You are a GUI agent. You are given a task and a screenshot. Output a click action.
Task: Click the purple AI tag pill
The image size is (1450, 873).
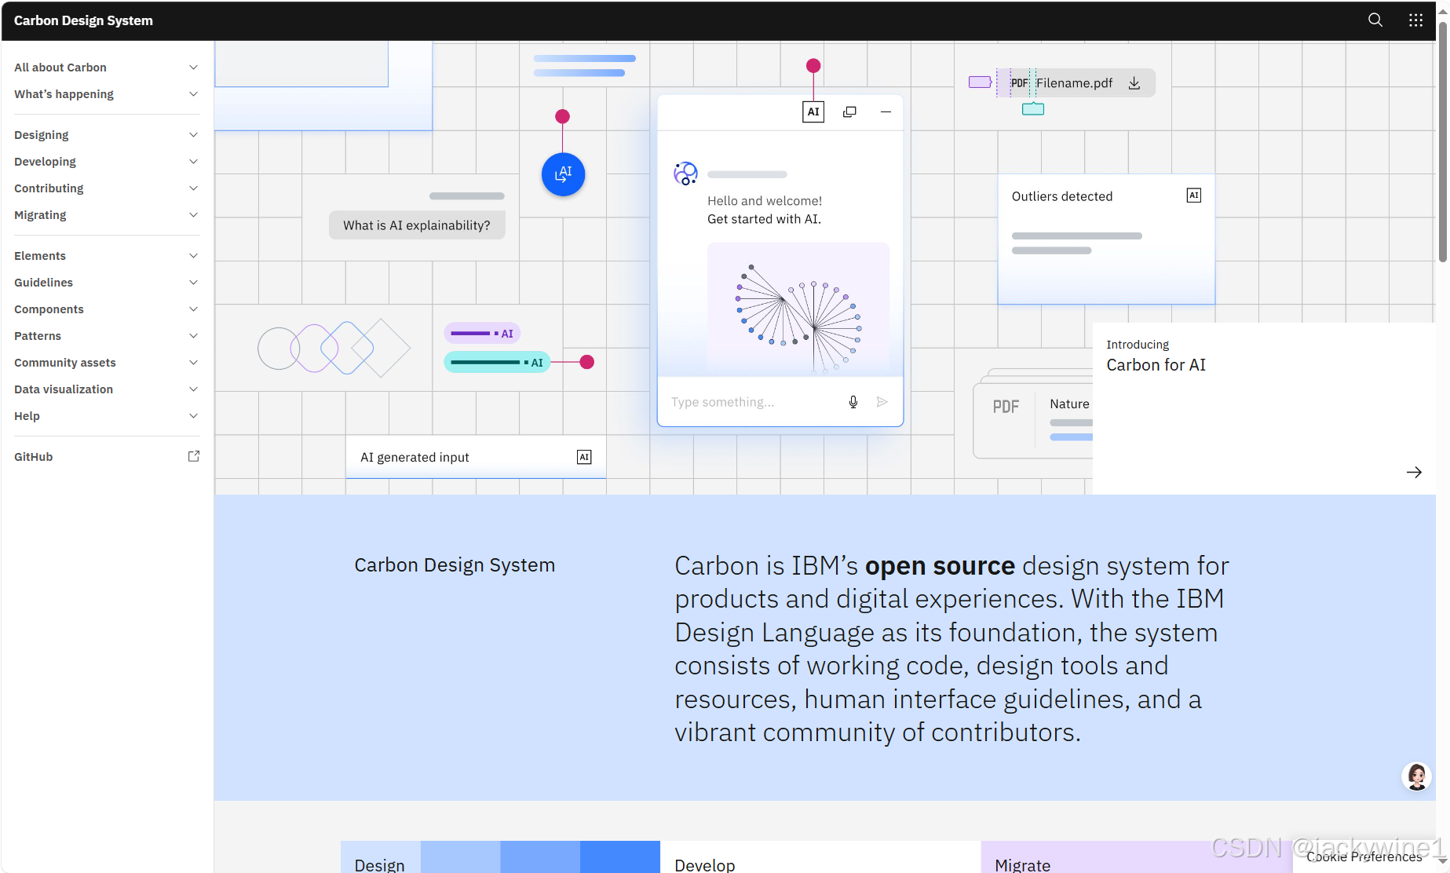[x=482, y=333]
